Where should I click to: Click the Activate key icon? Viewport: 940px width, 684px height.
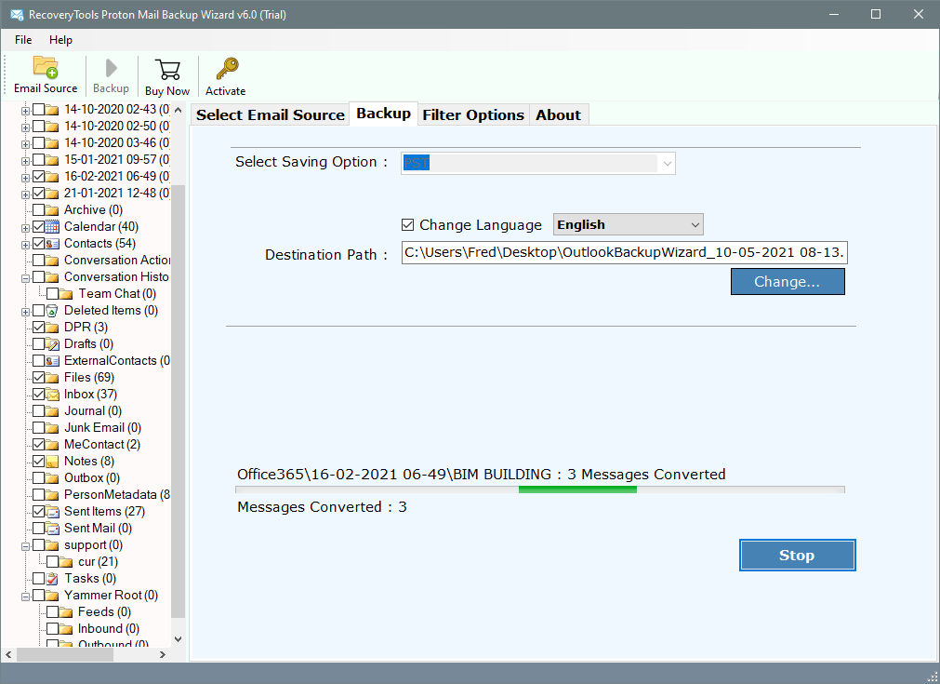(227, 69)
